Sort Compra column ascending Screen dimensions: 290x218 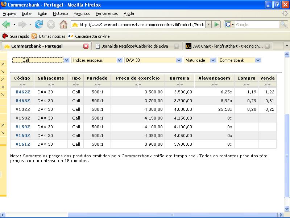(245, 85)
